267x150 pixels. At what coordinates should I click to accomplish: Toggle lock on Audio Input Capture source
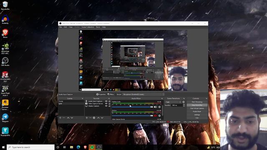[109, 101]
